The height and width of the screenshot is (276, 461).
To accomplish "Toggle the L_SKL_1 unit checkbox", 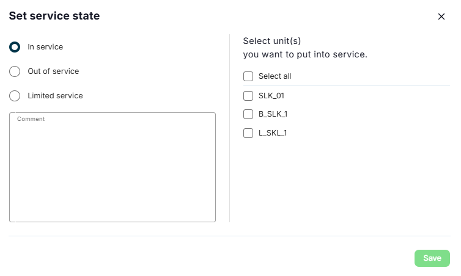I will coord(248,133).
